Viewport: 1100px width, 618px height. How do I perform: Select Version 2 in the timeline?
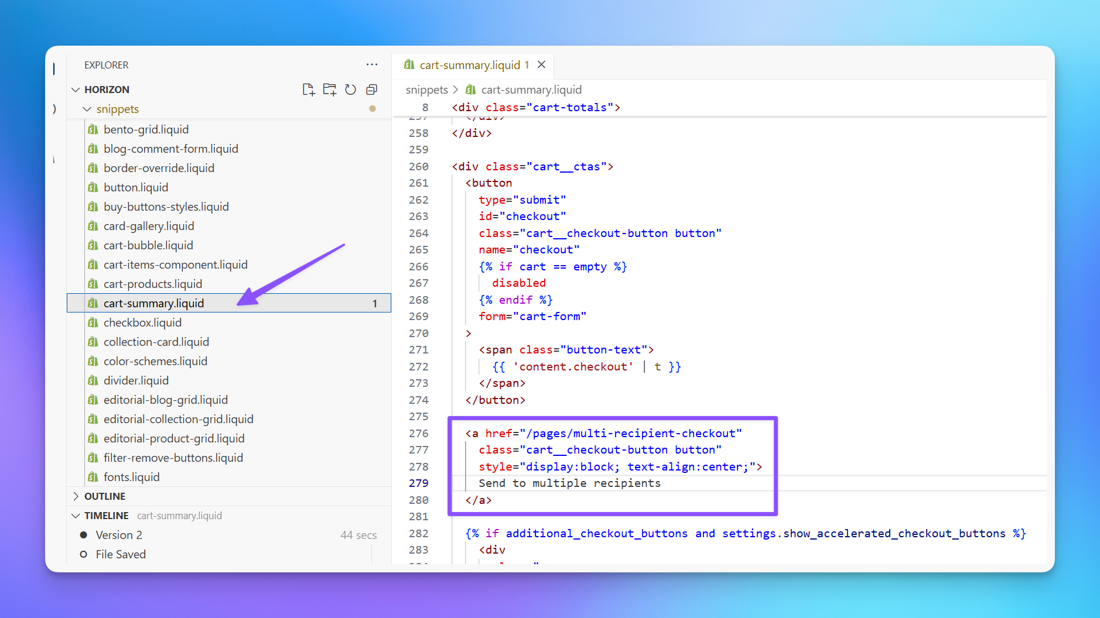coord(119,535)
